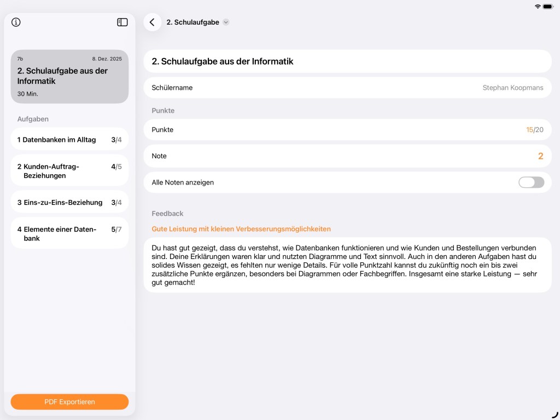Click the Schülername field with Stephan Koopmans
This screenshot has width=560, height=420.
click(x=347, y=88)
